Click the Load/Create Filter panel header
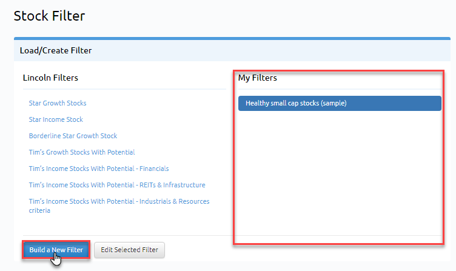Image resolution: width=456 pixels, height=271 pixels. [232, 50]
